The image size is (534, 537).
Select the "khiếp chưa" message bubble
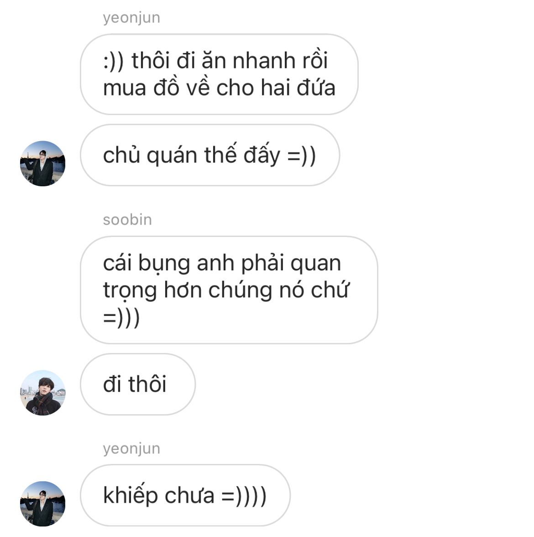pyautogui.click(x=185, y=495)
